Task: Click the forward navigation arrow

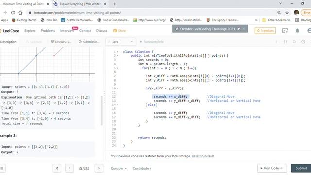Action: point(5,13)
